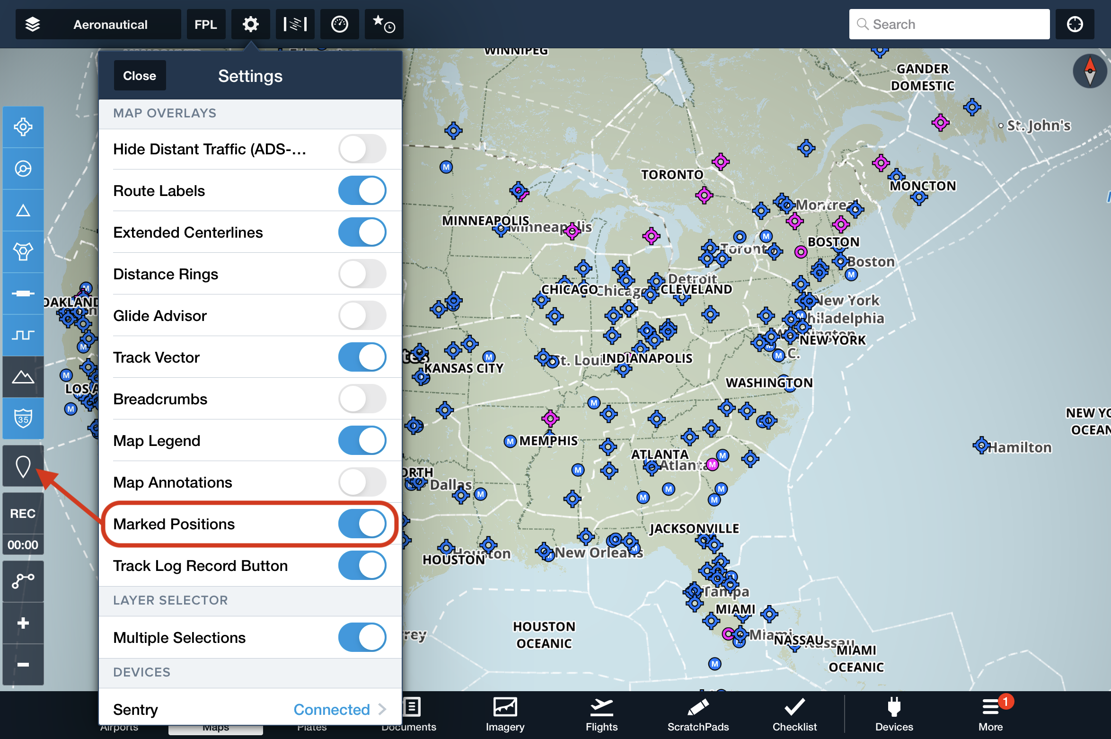1111x739 pixels.
Task: Toggle VOR compass-rose sidebar icon
Action: pyautogui.click(x=23, y=252)
